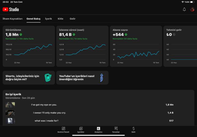Viewport: 197px width, 137px height.
Task: Tap the YouTube Studio logo
Action: (x=11, y=9)
